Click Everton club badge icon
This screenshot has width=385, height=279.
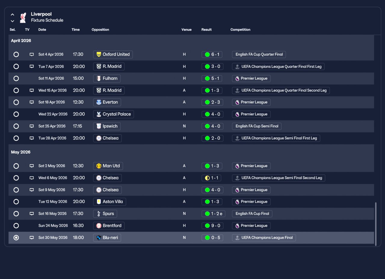click(99, 102)
